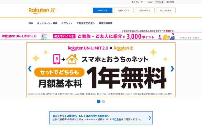Click the こちら link in IPv6 notice

tap(118, 120)
